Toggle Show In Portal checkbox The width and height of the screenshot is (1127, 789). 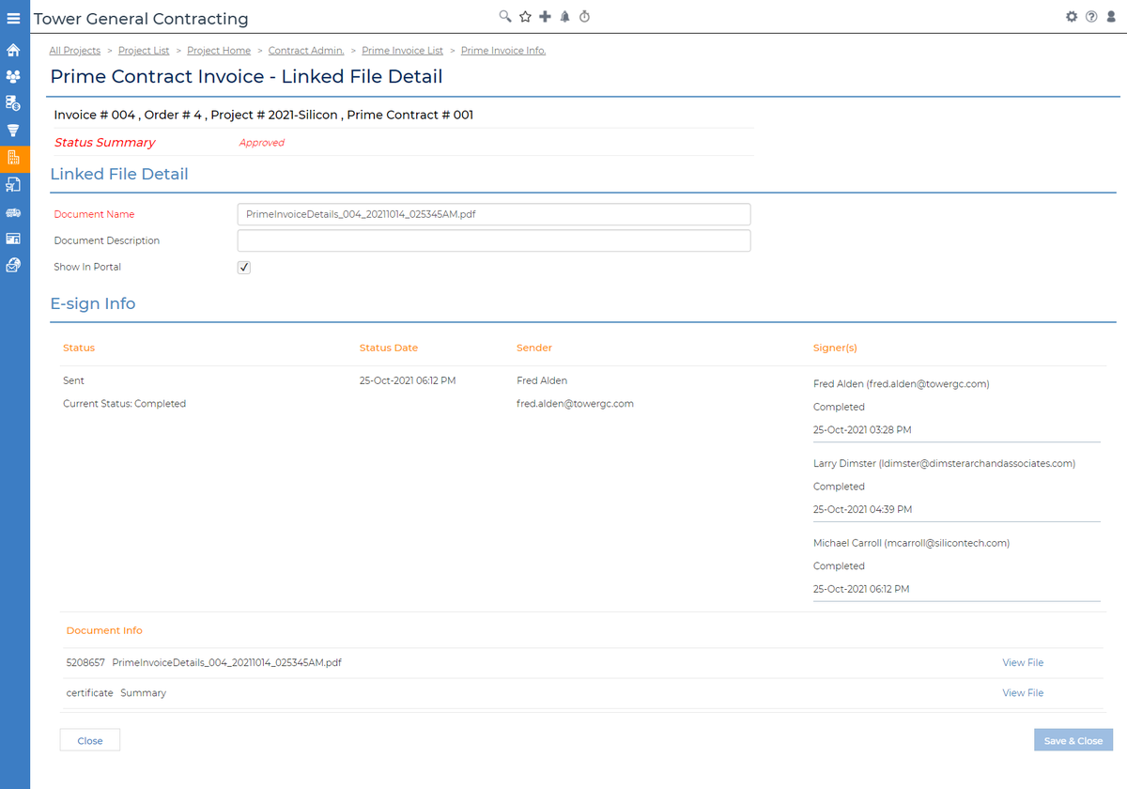[x=244, y=268]
